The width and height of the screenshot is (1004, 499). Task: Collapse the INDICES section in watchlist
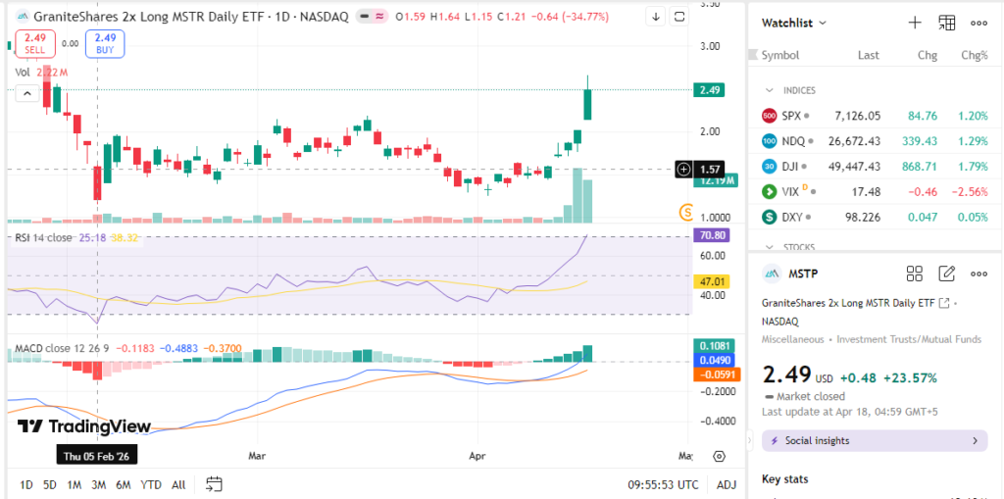(770, 90)
